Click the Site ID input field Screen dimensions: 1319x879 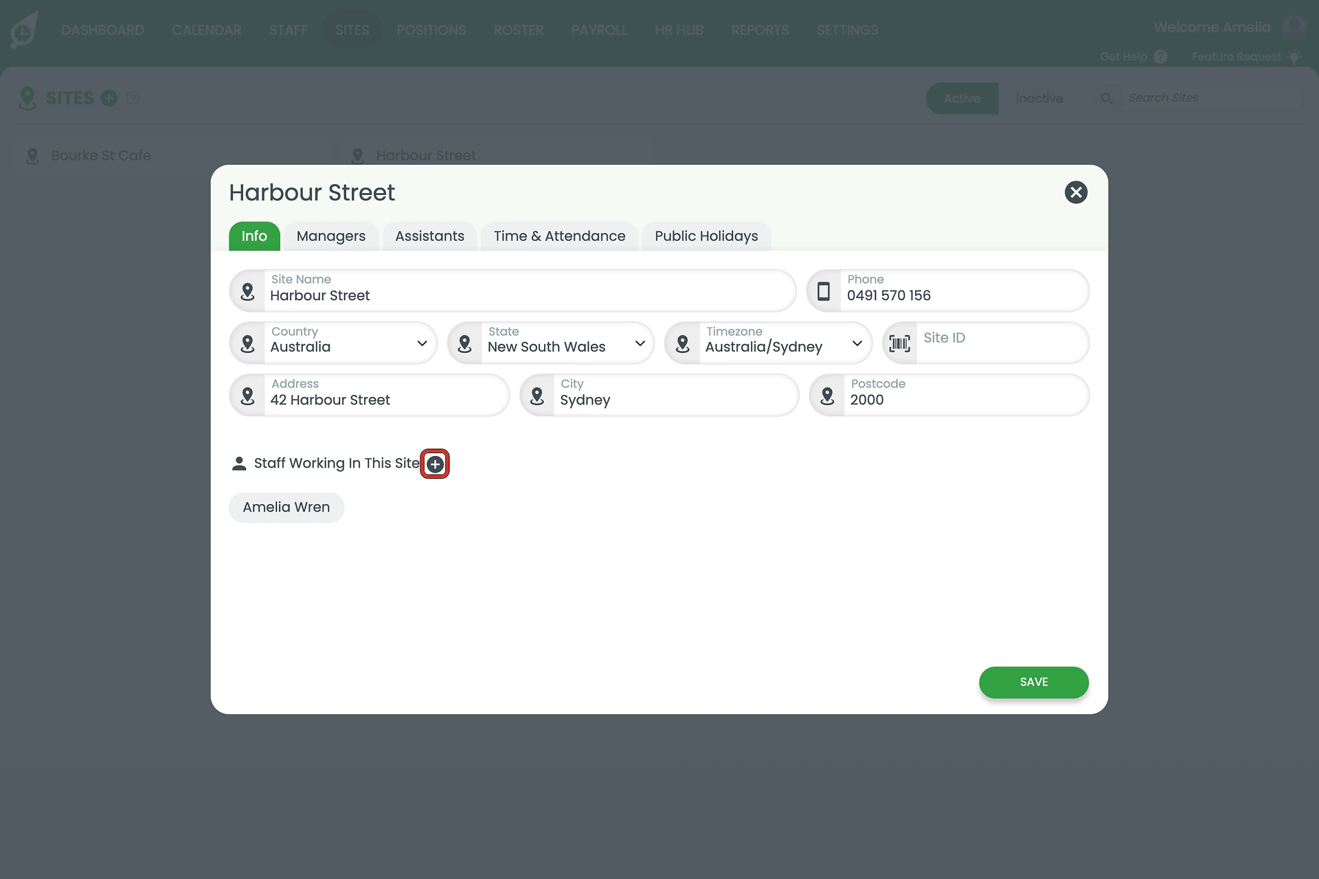click(x=986, y=343)
